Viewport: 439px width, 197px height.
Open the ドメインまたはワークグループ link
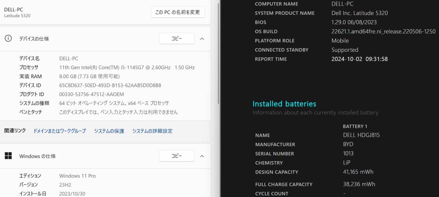coord(60,131)
